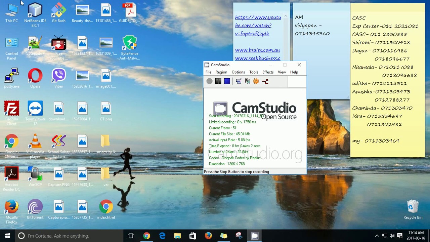Click 'Shiromi- 0711300418' in yellow note
Screen dimensions: 430x242
381,42
